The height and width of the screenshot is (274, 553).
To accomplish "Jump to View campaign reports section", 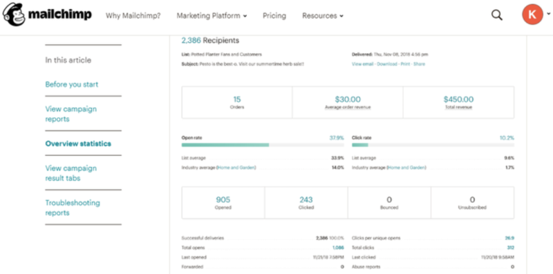I will [x=71, y=114].
